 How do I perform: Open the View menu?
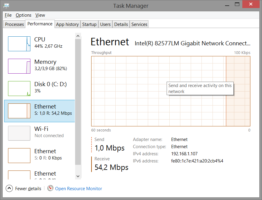[x=40, y=15]
